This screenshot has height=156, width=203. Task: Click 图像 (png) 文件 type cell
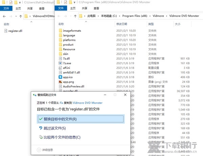point(158,82)
